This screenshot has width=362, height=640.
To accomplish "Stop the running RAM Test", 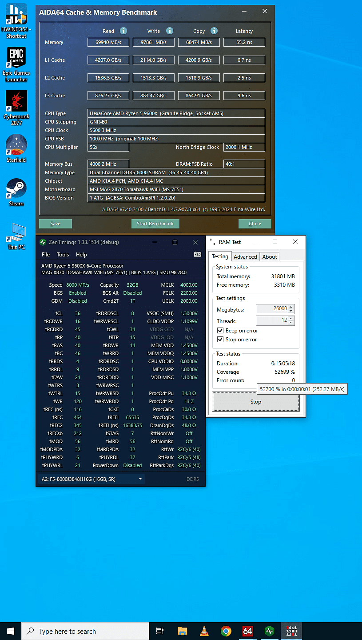I will point(256,402).
